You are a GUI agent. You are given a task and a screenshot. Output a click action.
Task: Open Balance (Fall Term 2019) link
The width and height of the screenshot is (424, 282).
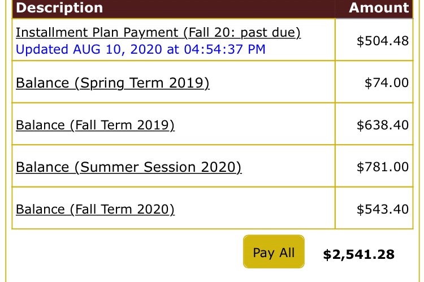95,125
